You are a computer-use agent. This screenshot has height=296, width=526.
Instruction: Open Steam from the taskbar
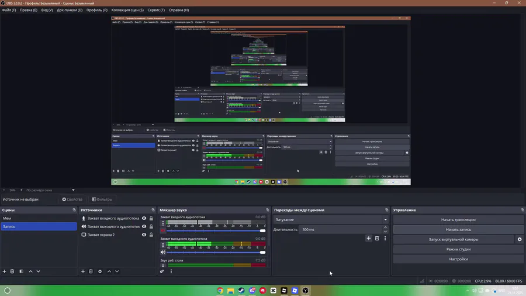[x=241, y=291]
